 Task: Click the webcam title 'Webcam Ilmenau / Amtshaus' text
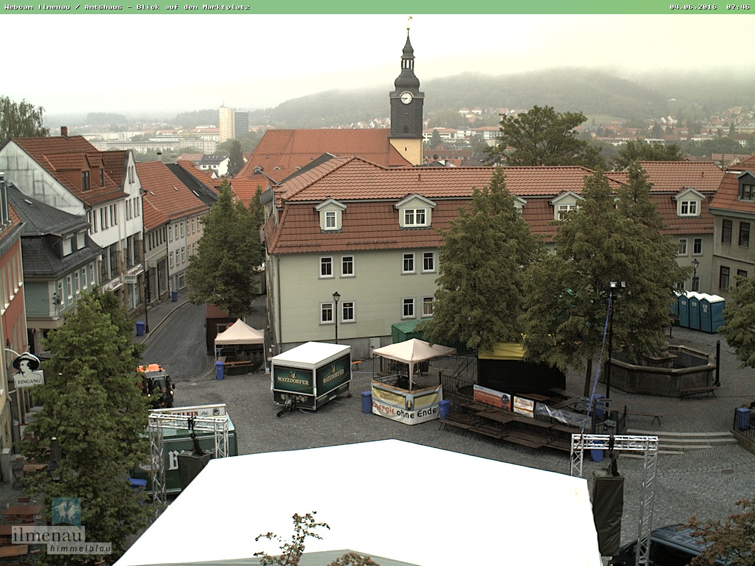[x=65, y=7]
